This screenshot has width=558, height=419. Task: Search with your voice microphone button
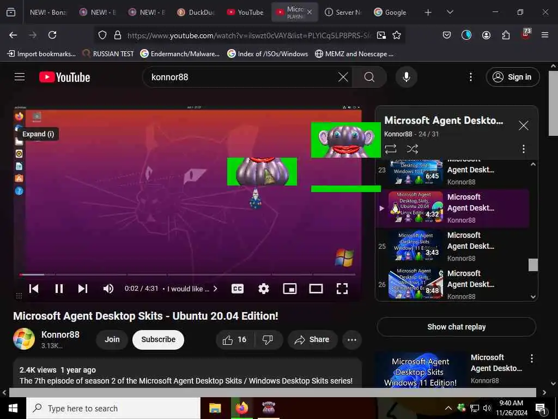pyautogui.click(x=407, y=77)
